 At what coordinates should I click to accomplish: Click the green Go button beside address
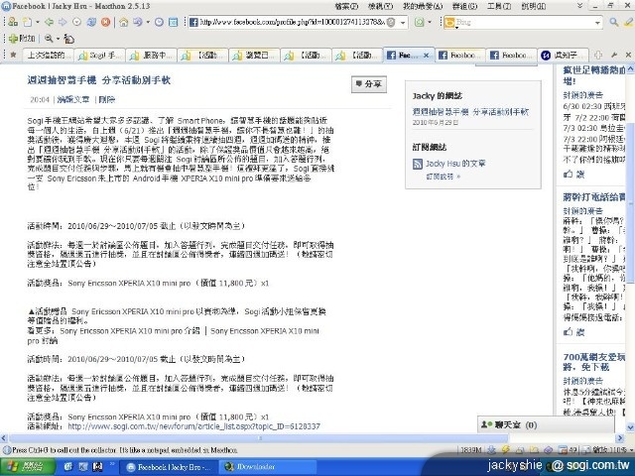(x=419, y=22)
